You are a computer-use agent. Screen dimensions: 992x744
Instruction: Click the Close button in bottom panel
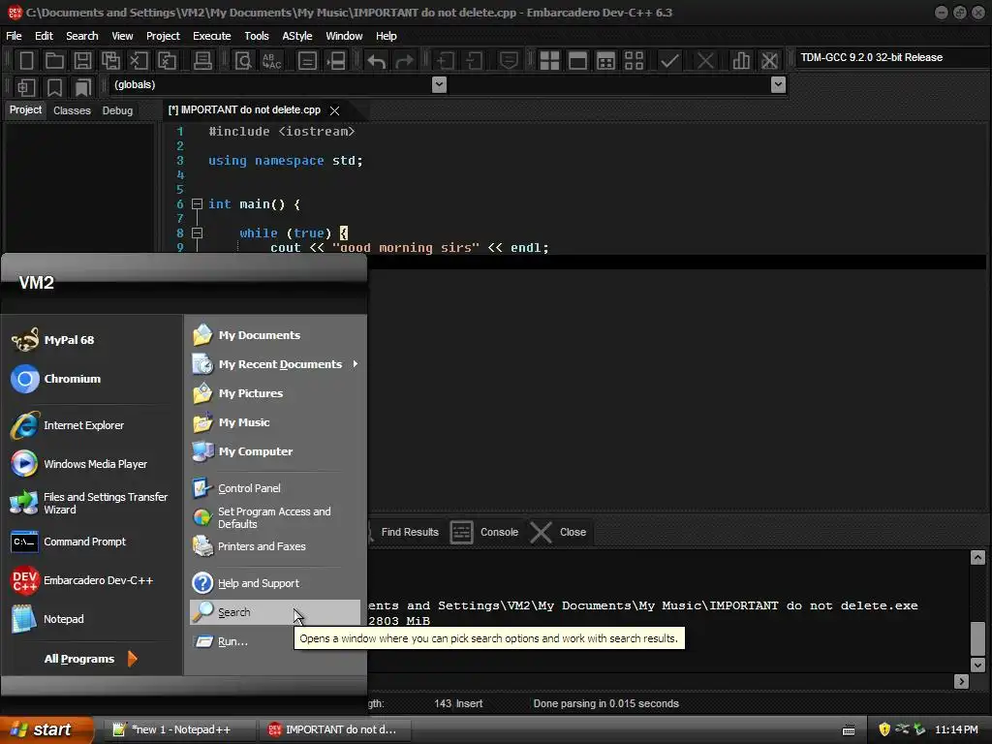tap(559, 532)
